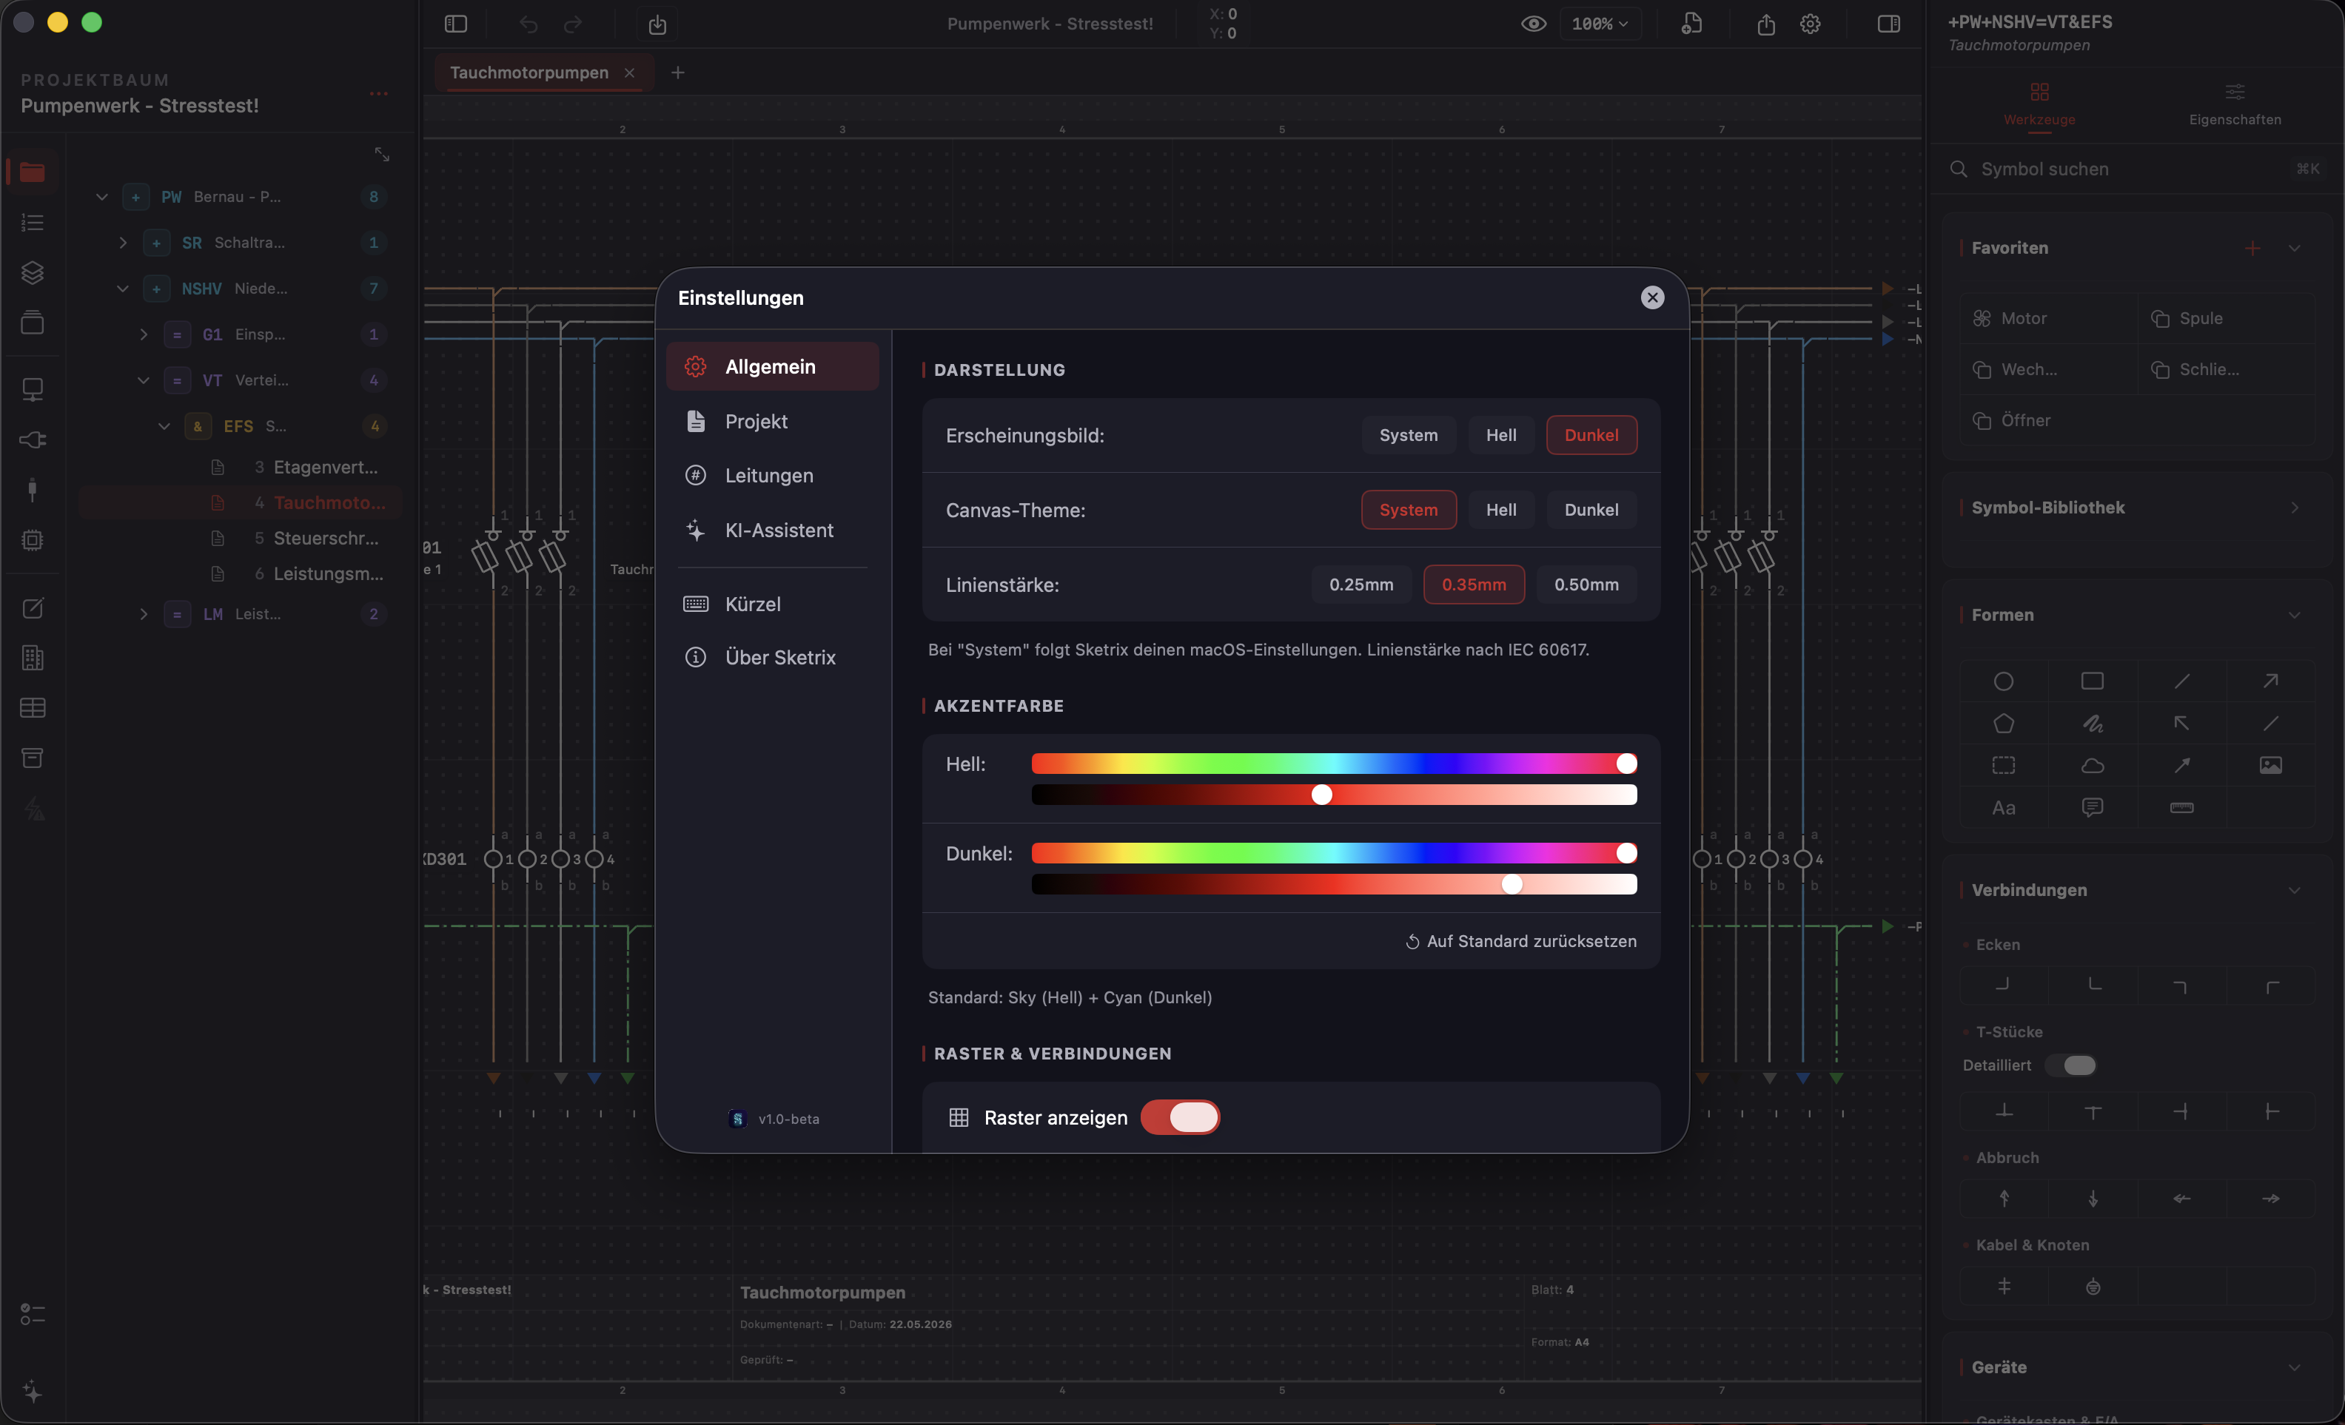Screen dimensions: 2345x1425
Task: Click the settings gear in the top toolbar
Action: 1810,24
